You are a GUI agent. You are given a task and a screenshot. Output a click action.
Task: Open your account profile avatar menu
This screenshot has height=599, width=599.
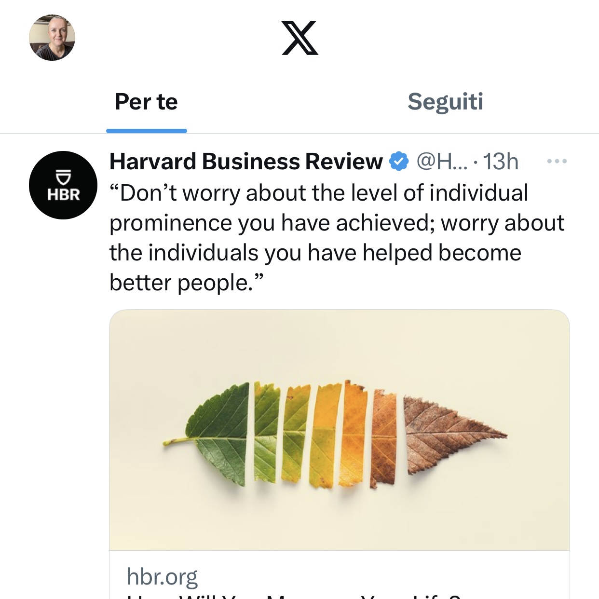point(52,38)
